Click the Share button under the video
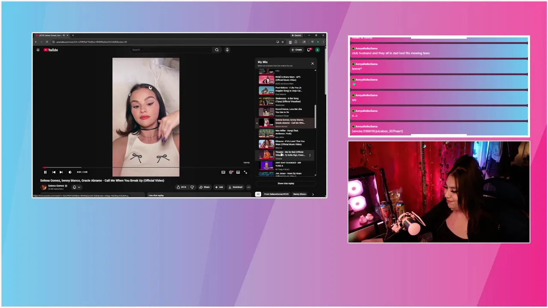The height and width of the screenshot is (308, 548). (x=204, y=187)
